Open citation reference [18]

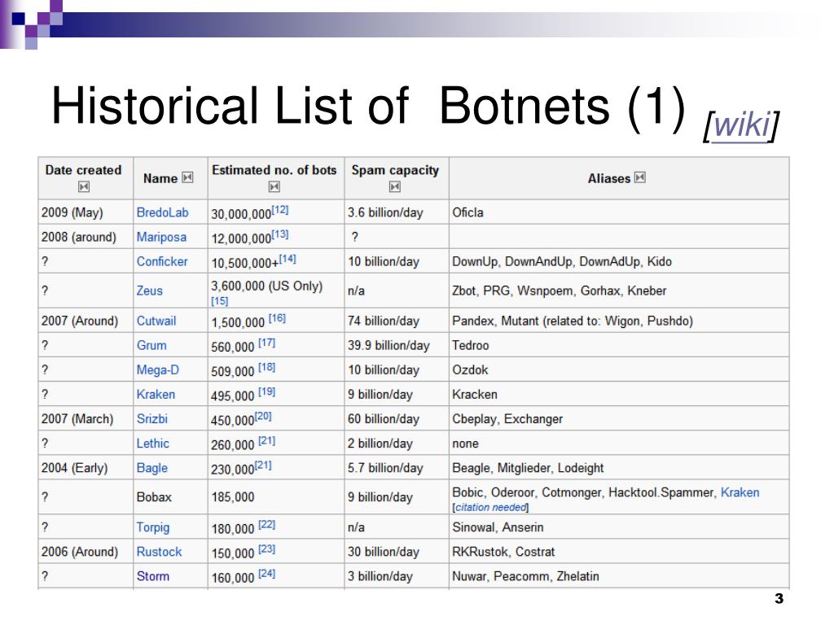click(x=267, y=367)
